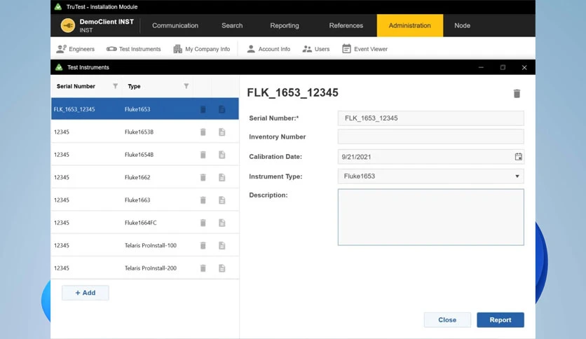Select the FLK_1653_12345 serial number cell

(x=74, y=109)
